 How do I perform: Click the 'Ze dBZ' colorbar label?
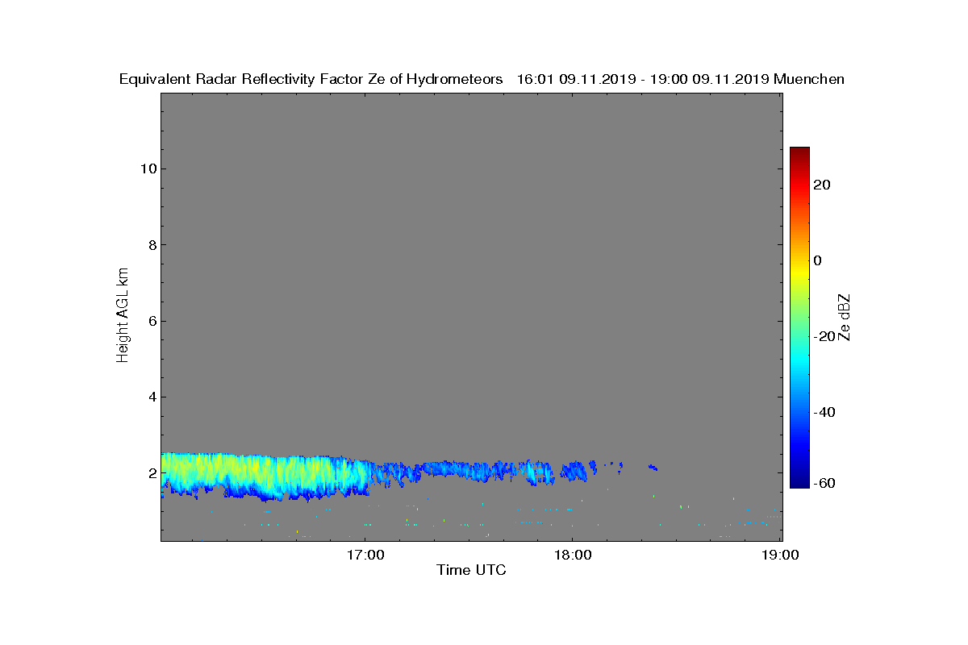click(x=845, y=318)
